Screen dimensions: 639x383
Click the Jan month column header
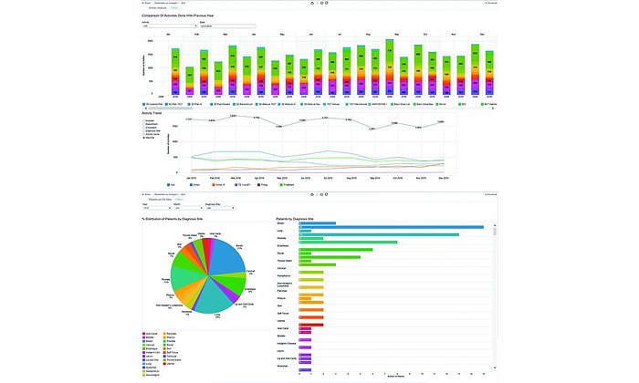[x=168, y=34]
